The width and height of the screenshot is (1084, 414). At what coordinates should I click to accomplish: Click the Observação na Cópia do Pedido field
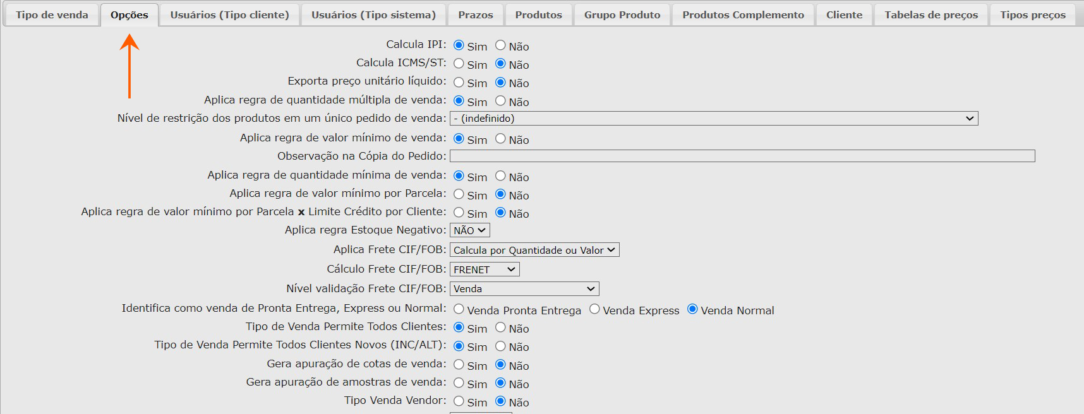point(742,156)
